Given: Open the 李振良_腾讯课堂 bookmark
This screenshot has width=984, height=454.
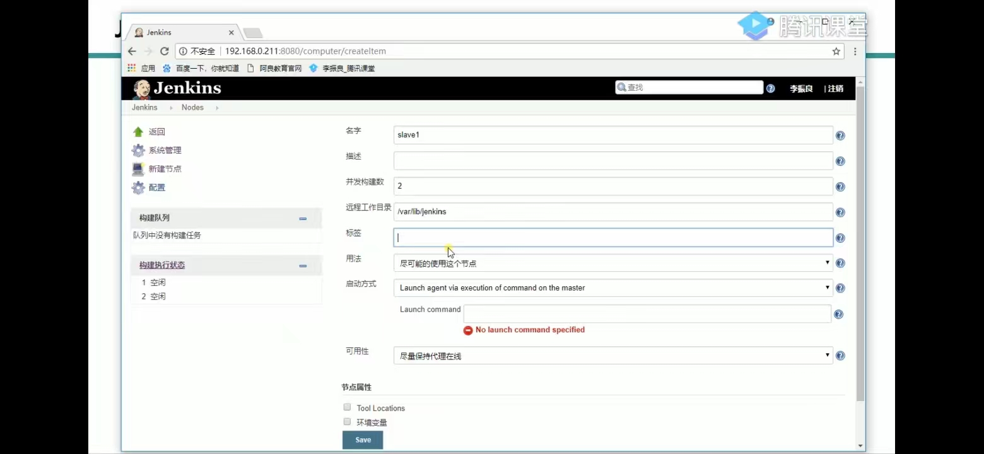Looking at the screenshot, I should [341, 68].
